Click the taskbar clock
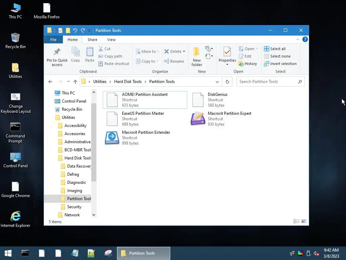 [331, 253]
